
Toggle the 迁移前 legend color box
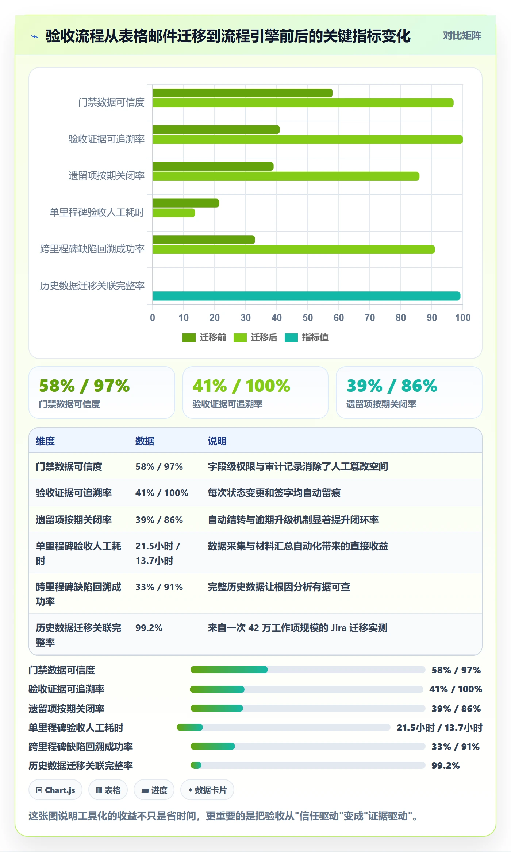coord(189,338)
